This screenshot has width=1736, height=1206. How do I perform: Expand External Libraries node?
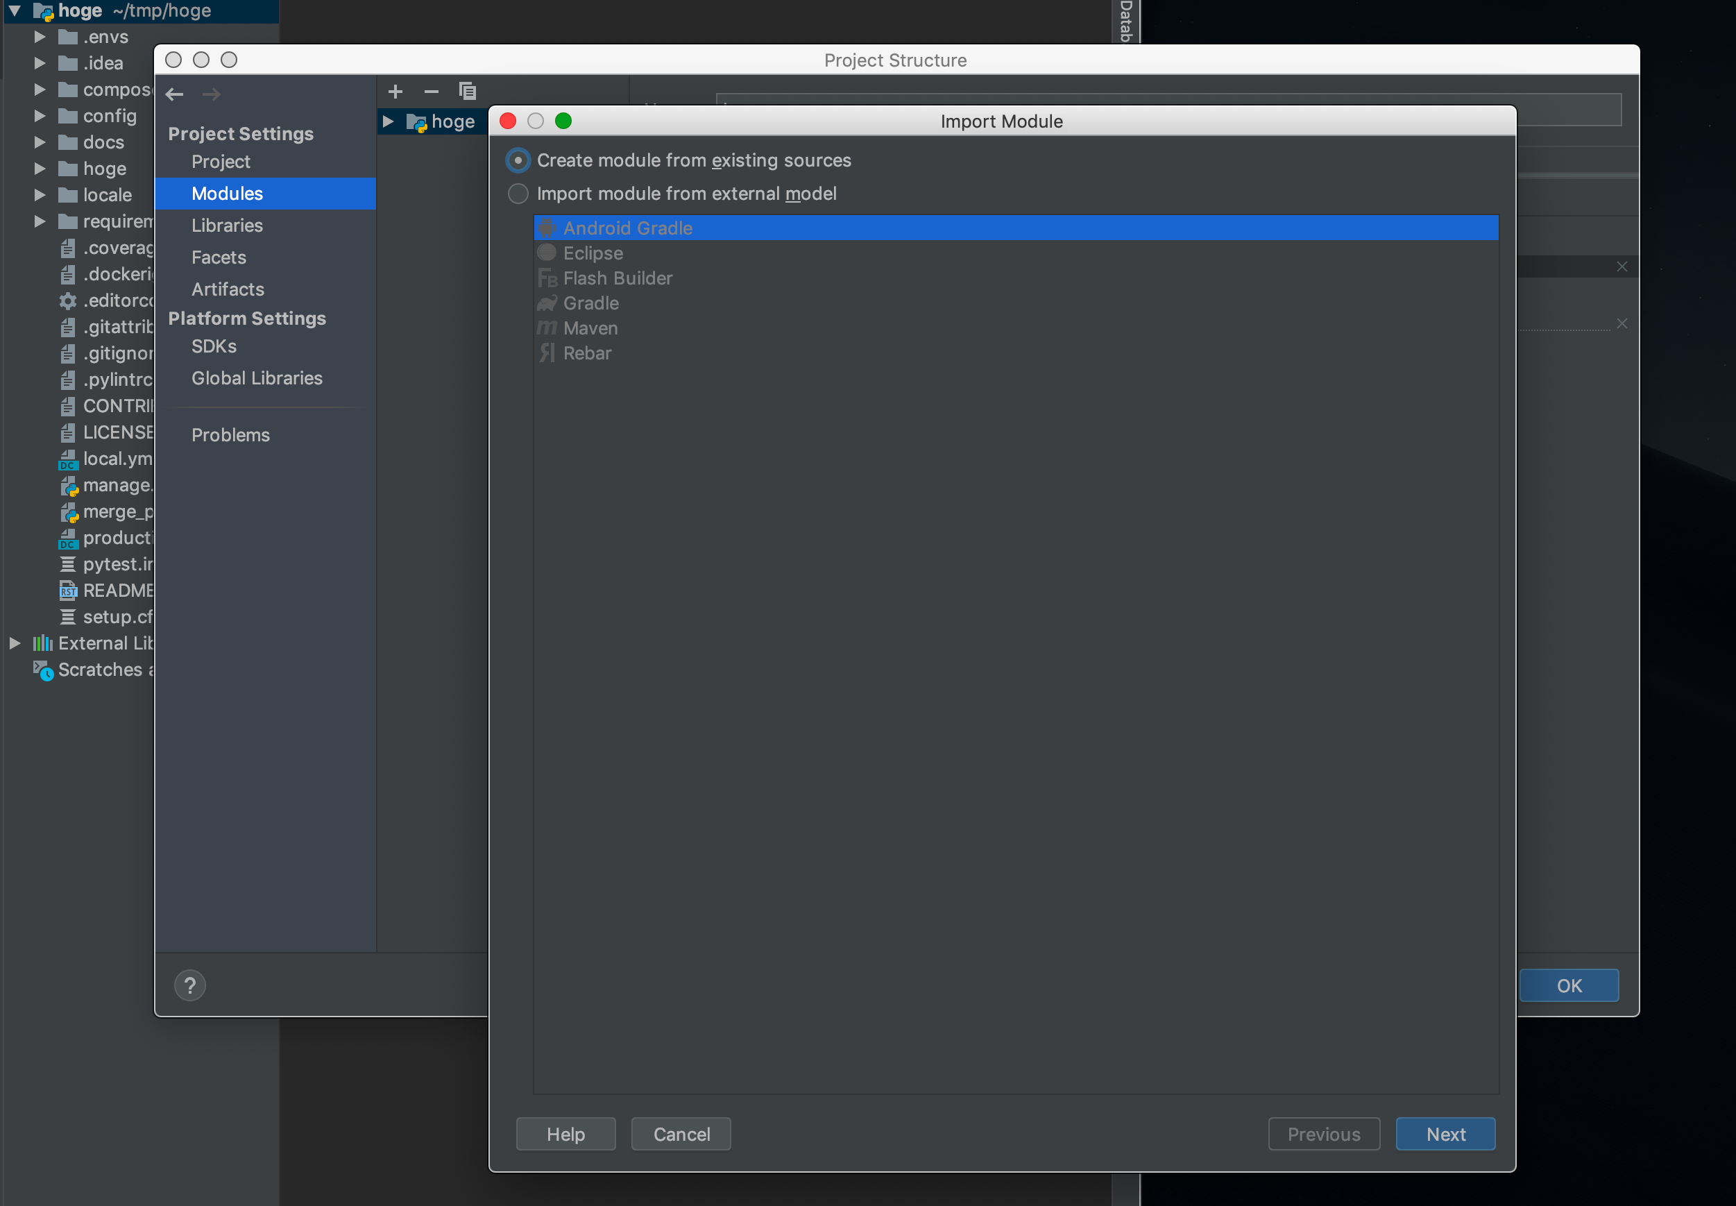15,643
